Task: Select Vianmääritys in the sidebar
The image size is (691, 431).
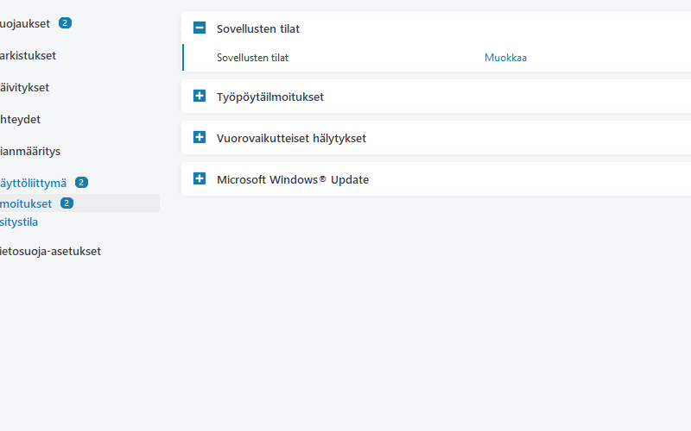Action: click(29, 151)
